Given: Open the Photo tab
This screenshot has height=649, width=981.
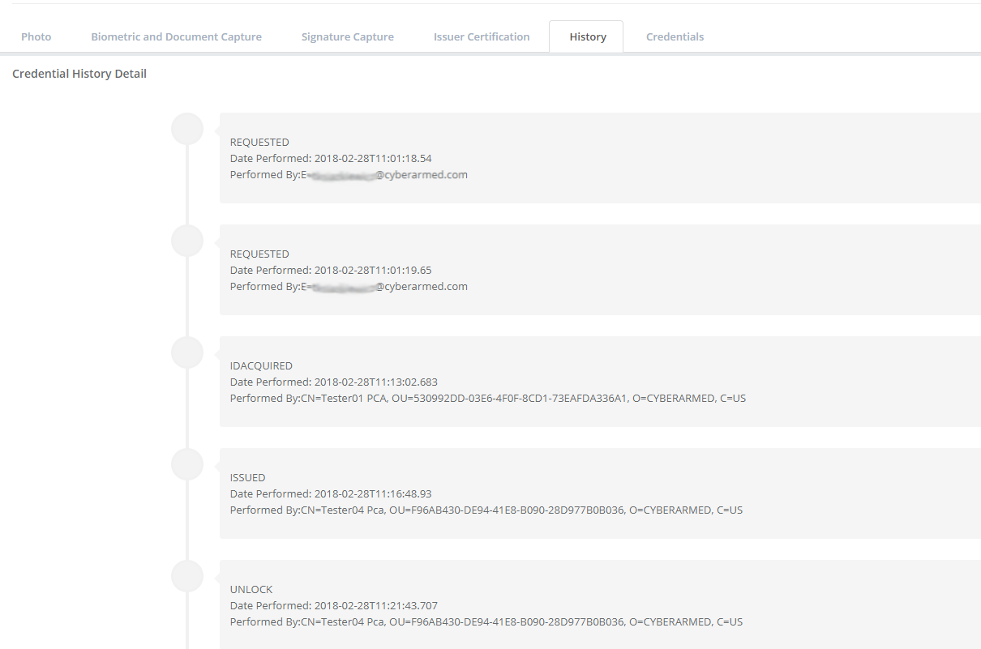Looking at the screenshot, I should [36, 36].
